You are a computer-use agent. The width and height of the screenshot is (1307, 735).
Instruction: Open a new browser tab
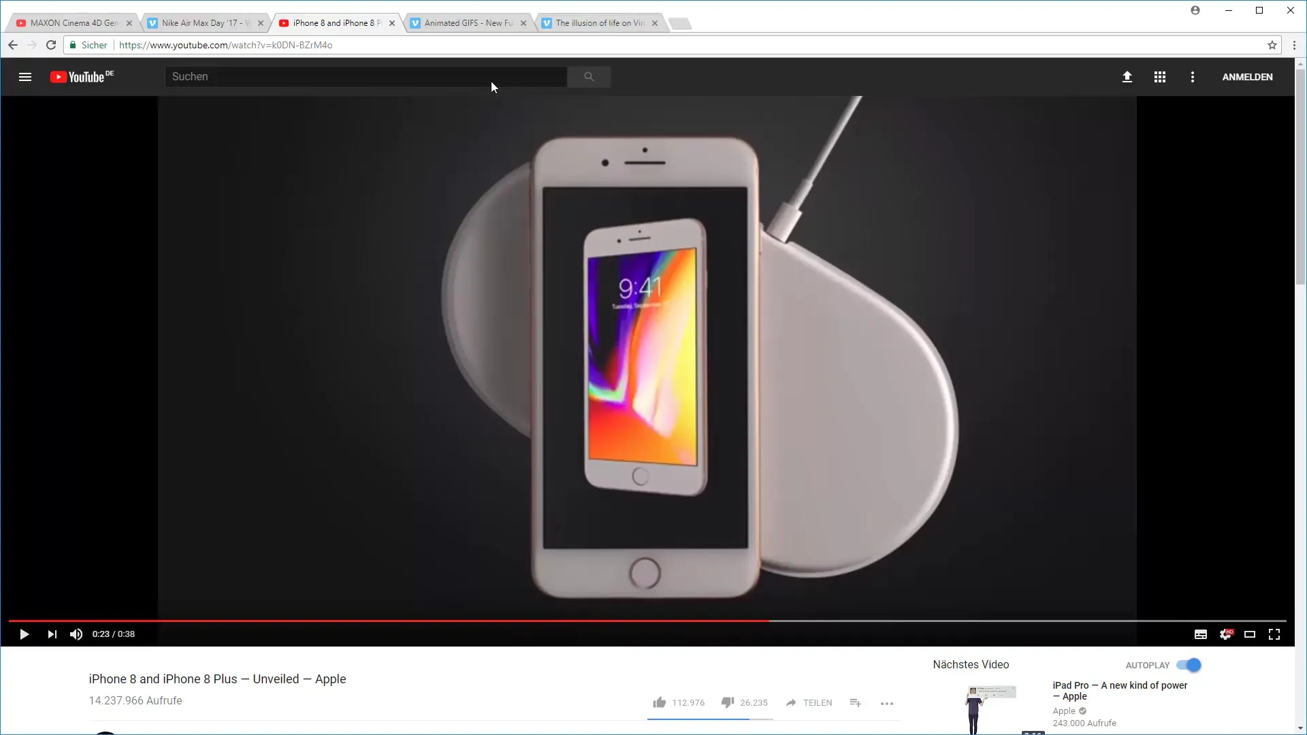679,24
